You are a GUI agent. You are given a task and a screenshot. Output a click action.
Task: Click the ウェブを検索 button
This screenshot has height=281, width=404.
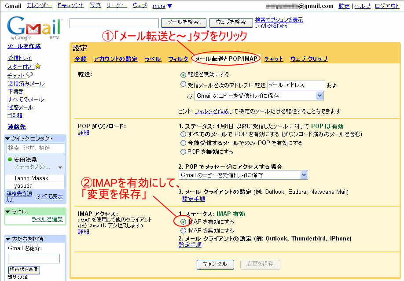[x=231, y=22]
